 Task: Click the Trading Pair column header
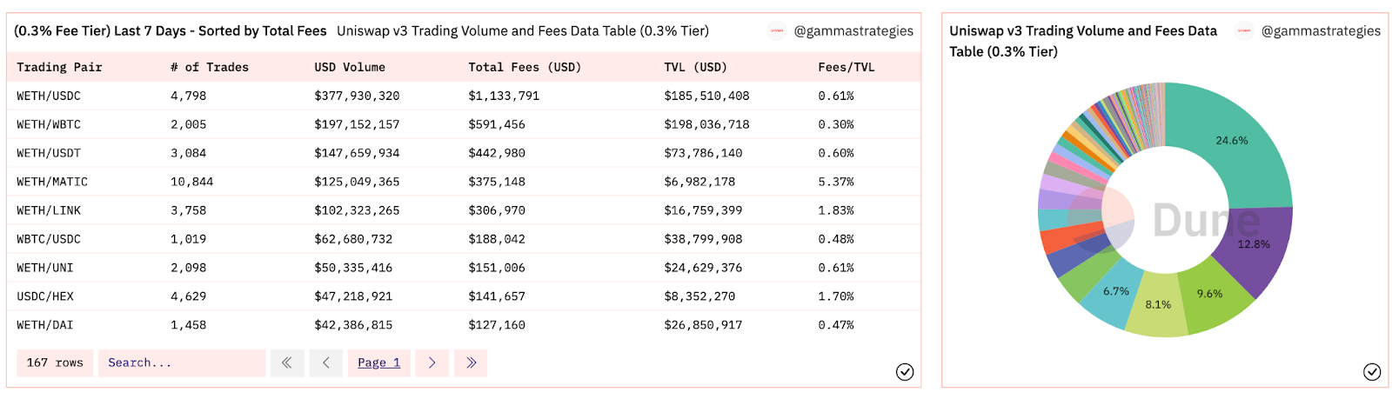59,67
